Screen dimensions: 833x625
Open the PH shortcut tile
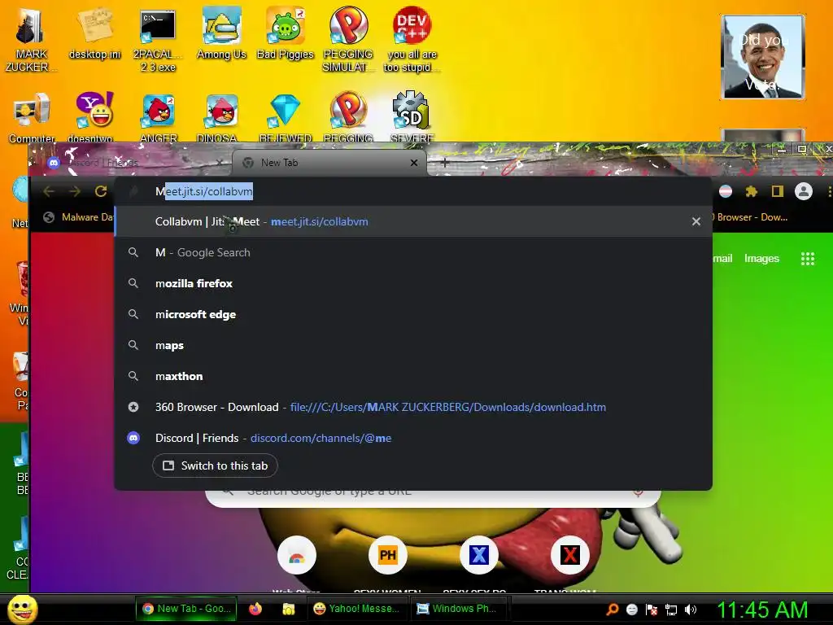(388, 556)
